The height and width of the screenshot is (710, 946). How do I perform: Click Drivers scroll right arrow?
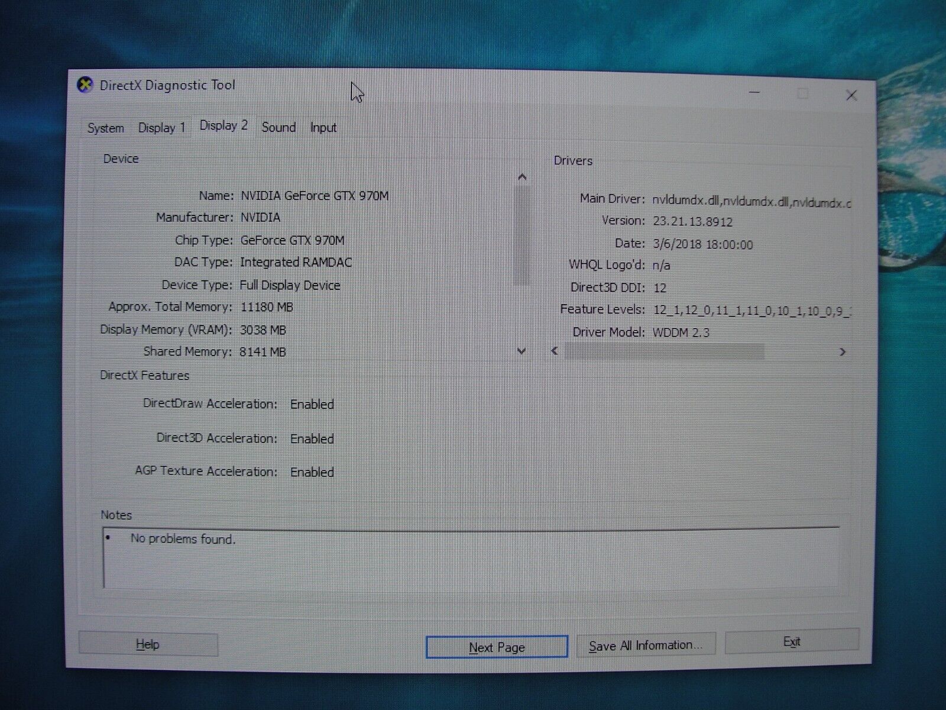[843, 352]
